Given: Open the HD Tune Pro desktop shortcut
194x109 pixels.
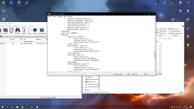Looking at the screenshot, I should [x=27, y=3].
